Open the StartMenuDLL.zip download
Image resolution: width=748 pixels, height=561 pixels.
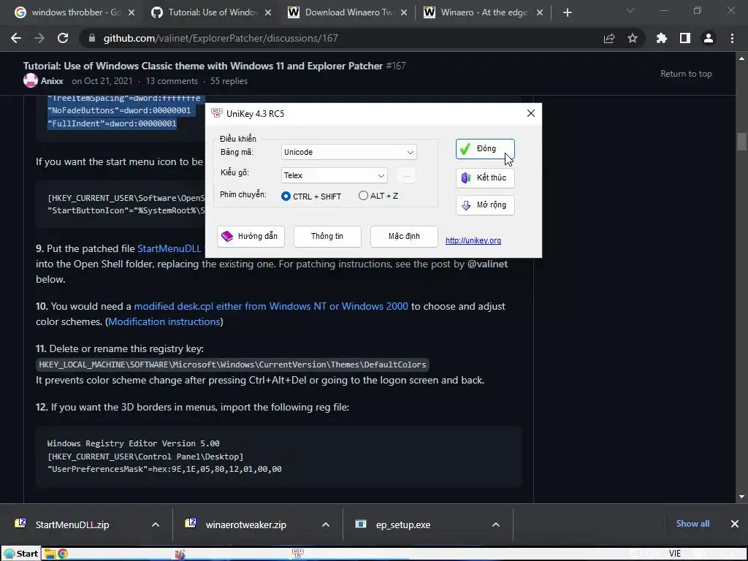pos(72,524)
